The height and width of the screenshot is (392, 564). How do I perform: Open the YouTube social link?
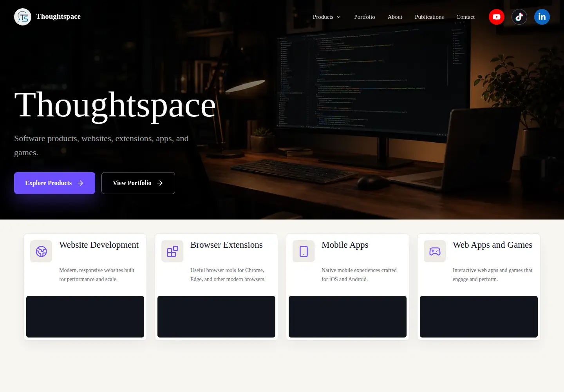pyautogui.click(x=497, y=17)
